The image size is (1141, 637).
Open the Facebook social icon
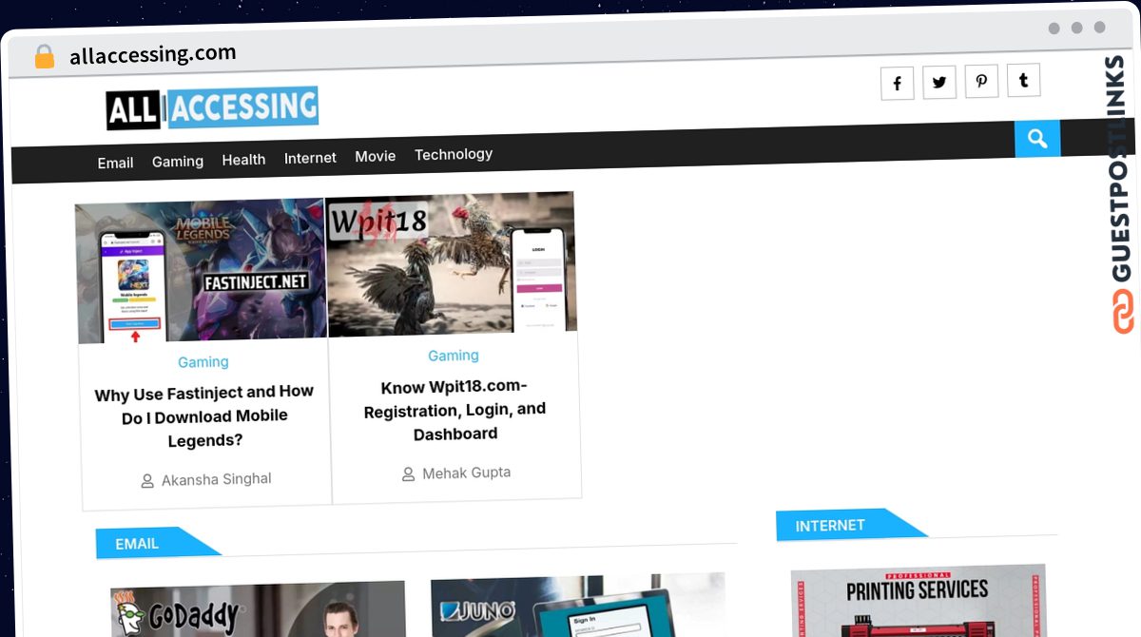[897, 84]
